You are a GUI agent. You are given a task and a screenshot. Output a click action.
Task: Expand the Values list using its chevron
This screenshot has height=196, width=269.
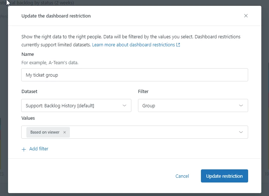241,132
